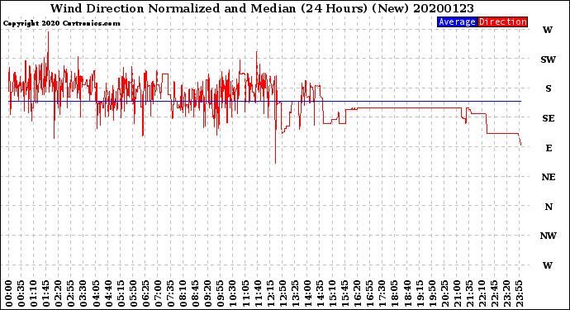The height and width of the screenshot is (310, 570).
Task: Click the 19:50 time axis label
Action: click(x=431, y=293)
